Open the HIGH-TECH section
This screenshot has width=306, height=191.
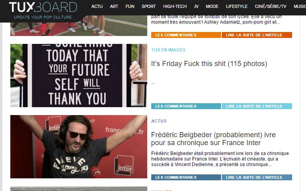click(175, 6)
